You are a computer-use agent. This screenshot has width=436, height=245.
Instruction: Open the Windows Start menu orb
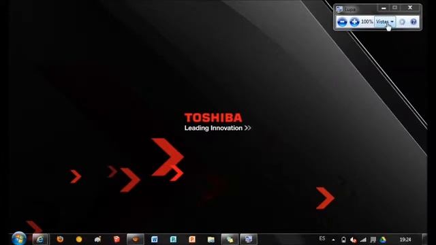pos(19,239)
